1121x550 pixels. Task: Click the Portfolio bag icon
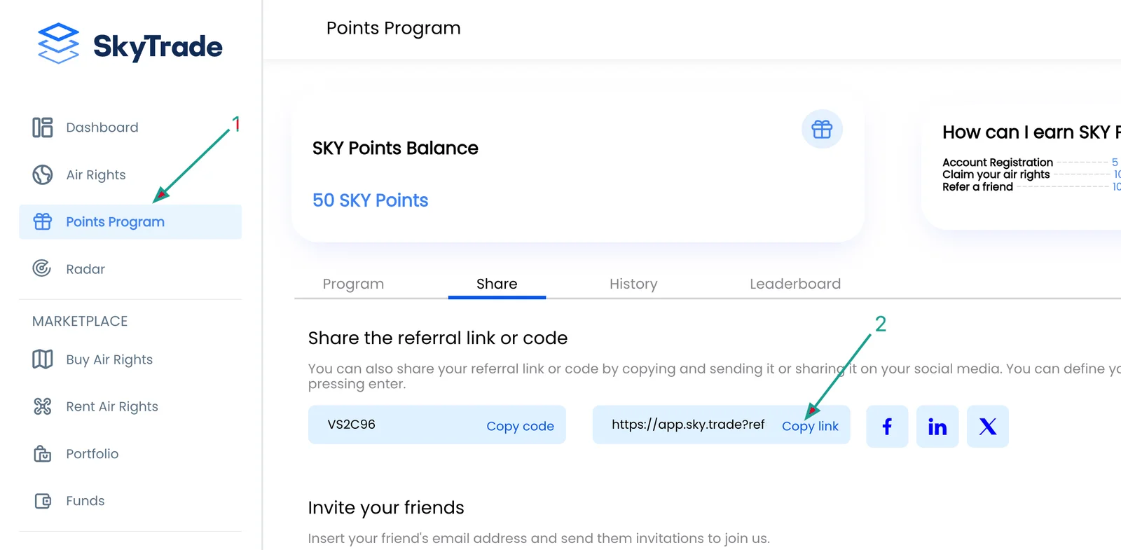pos(42,453)
